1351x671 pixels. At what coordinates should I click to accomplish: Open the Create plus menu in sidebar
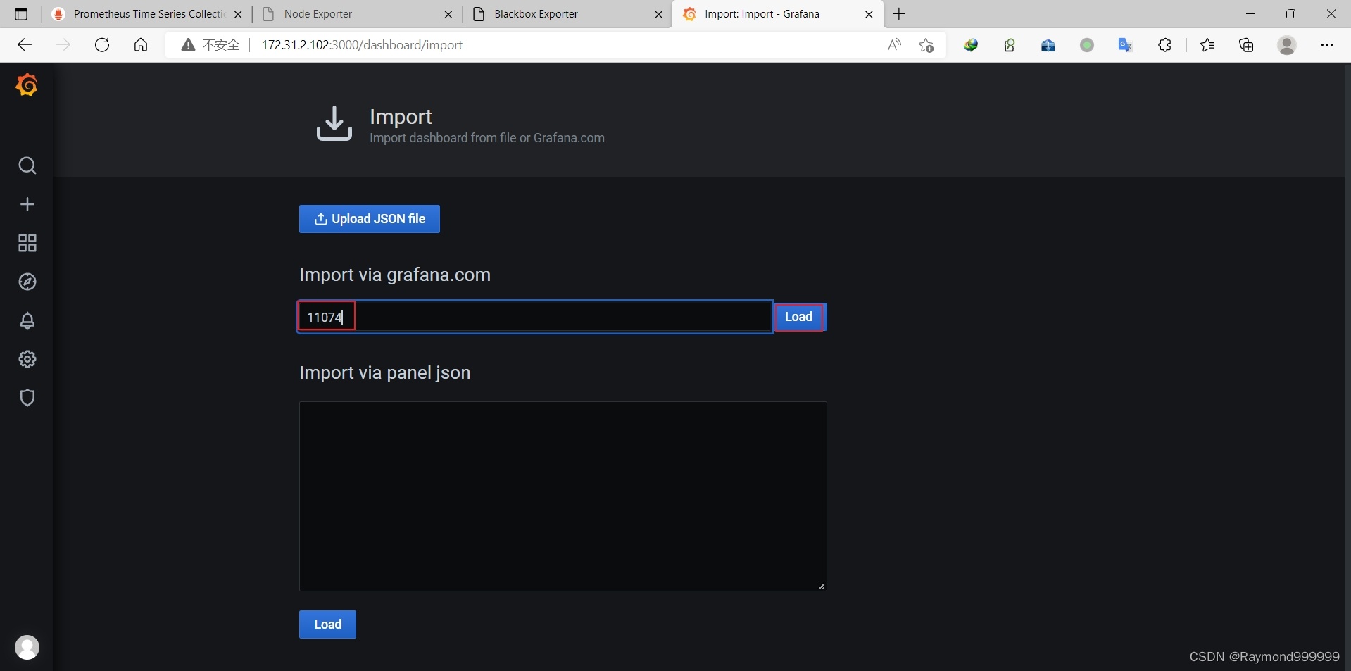coord(27,204)
